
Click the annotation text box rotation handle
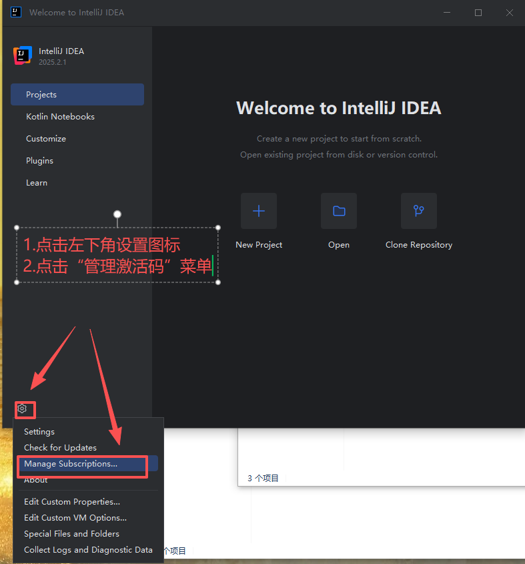[117, 214]
